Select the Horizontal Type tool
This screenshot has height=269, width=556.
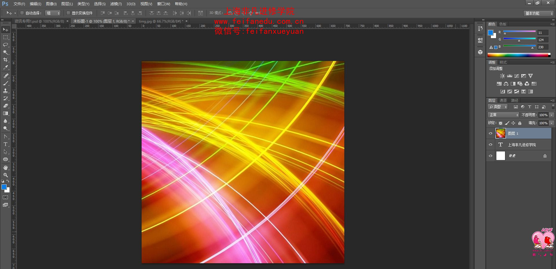pos(6,144)
